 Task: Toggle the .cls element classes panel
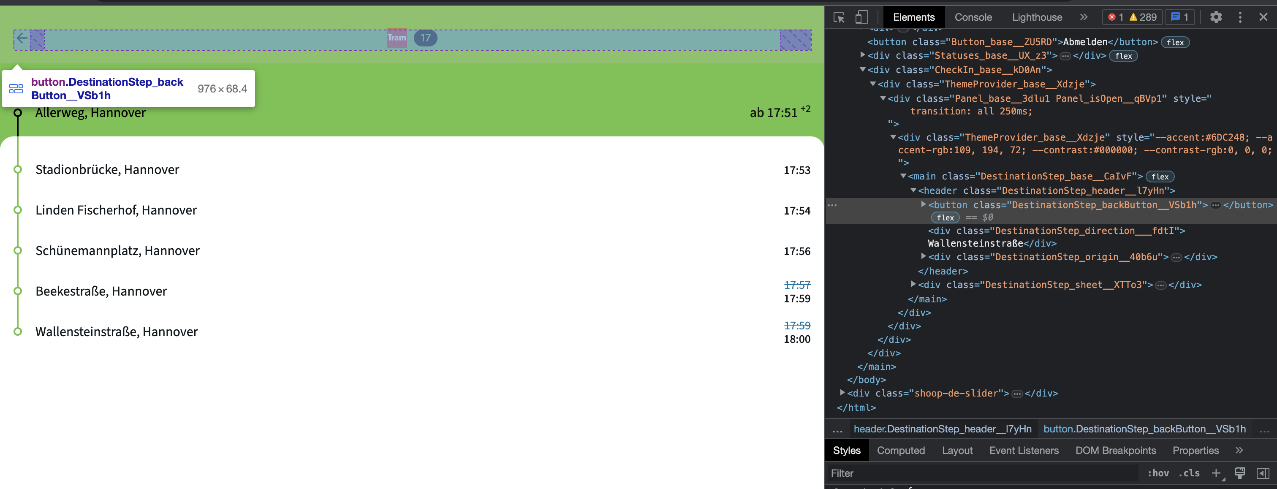(x=1189, y=473)
